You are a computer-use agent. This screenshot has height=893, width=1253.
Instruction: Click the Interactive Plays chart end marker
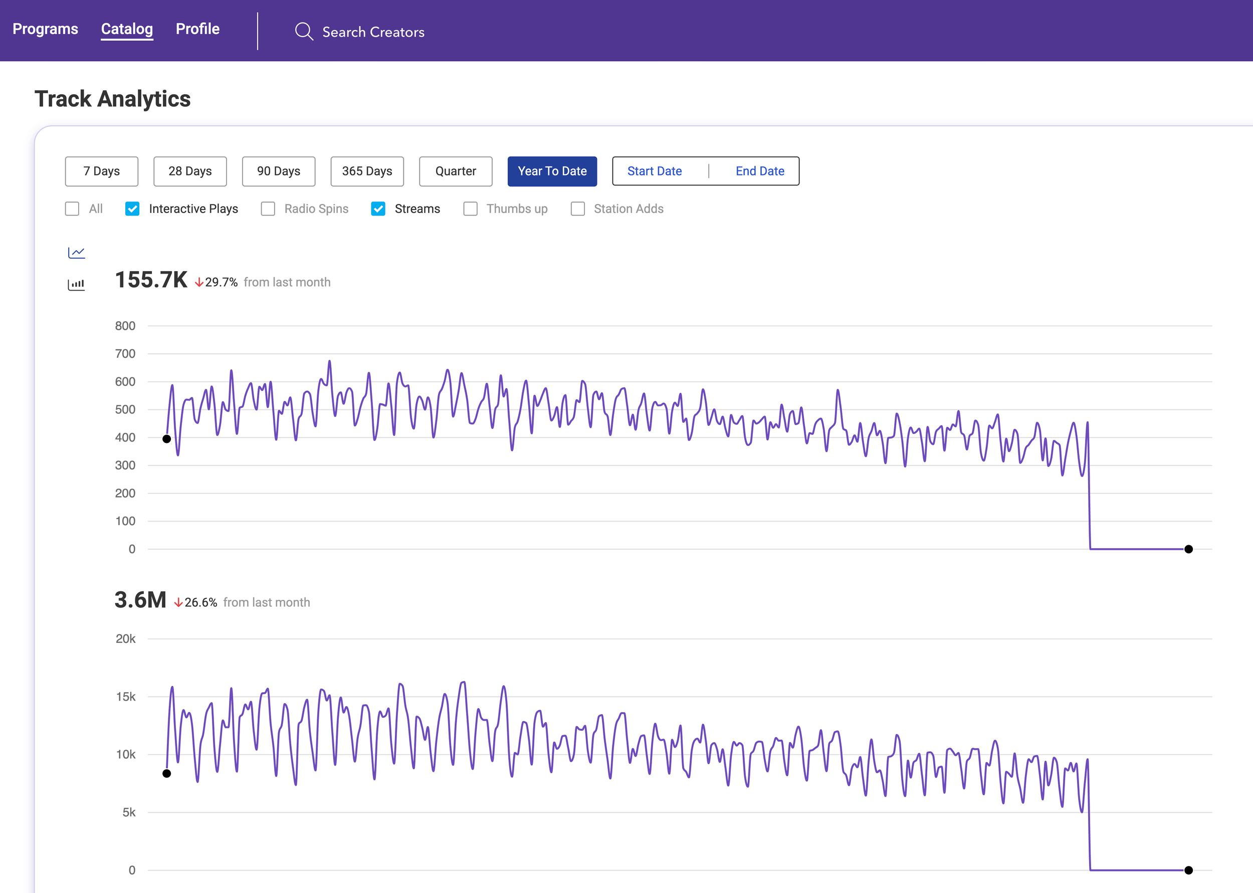(1189, 549)
